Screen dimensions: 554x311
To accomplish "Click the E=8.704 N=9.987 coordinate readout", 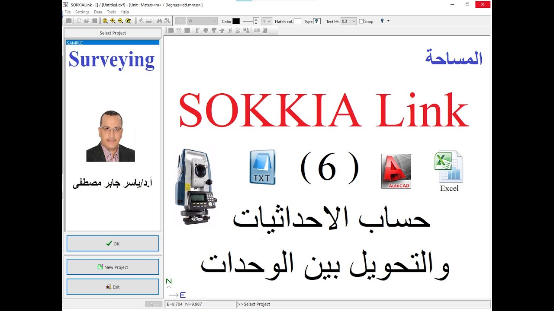I will (x=184, y=304).
